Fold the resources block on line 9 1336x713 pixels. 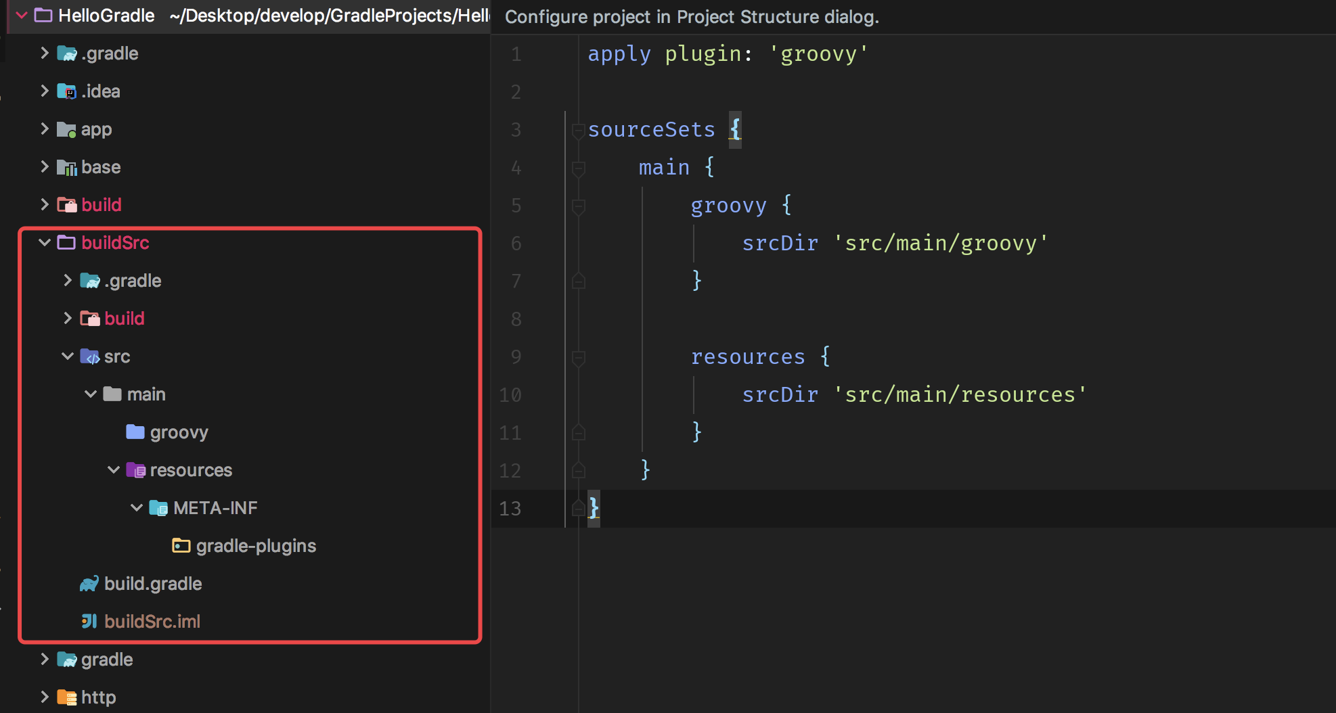coord(578,358)
